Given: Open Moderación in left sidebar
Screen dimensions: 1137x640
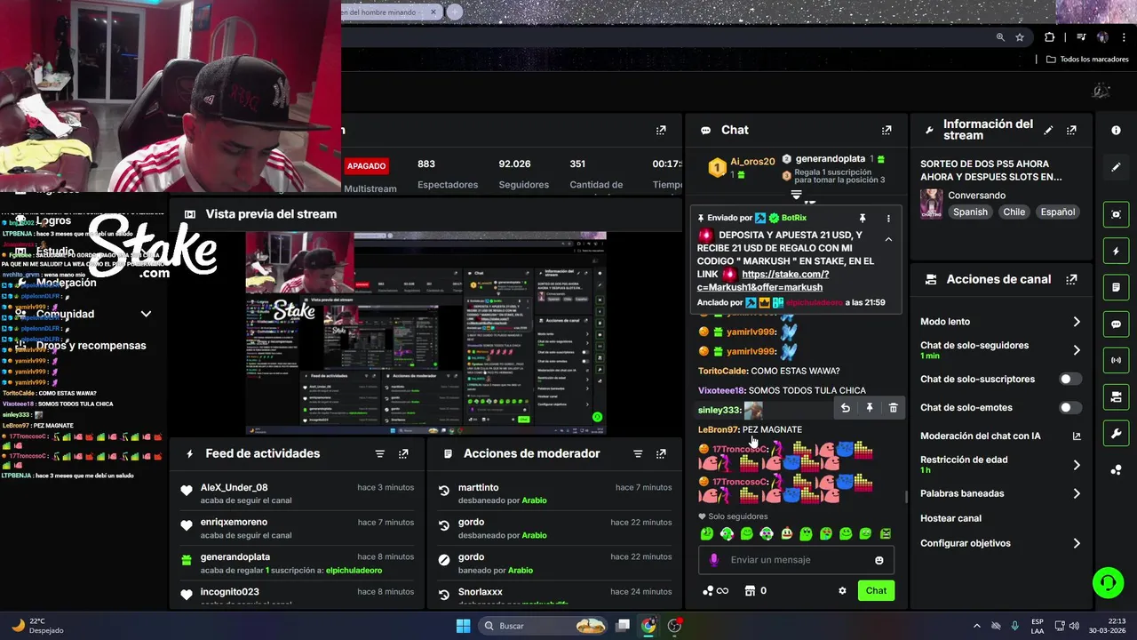Looking at the screenshot, I should click(67, 283).
